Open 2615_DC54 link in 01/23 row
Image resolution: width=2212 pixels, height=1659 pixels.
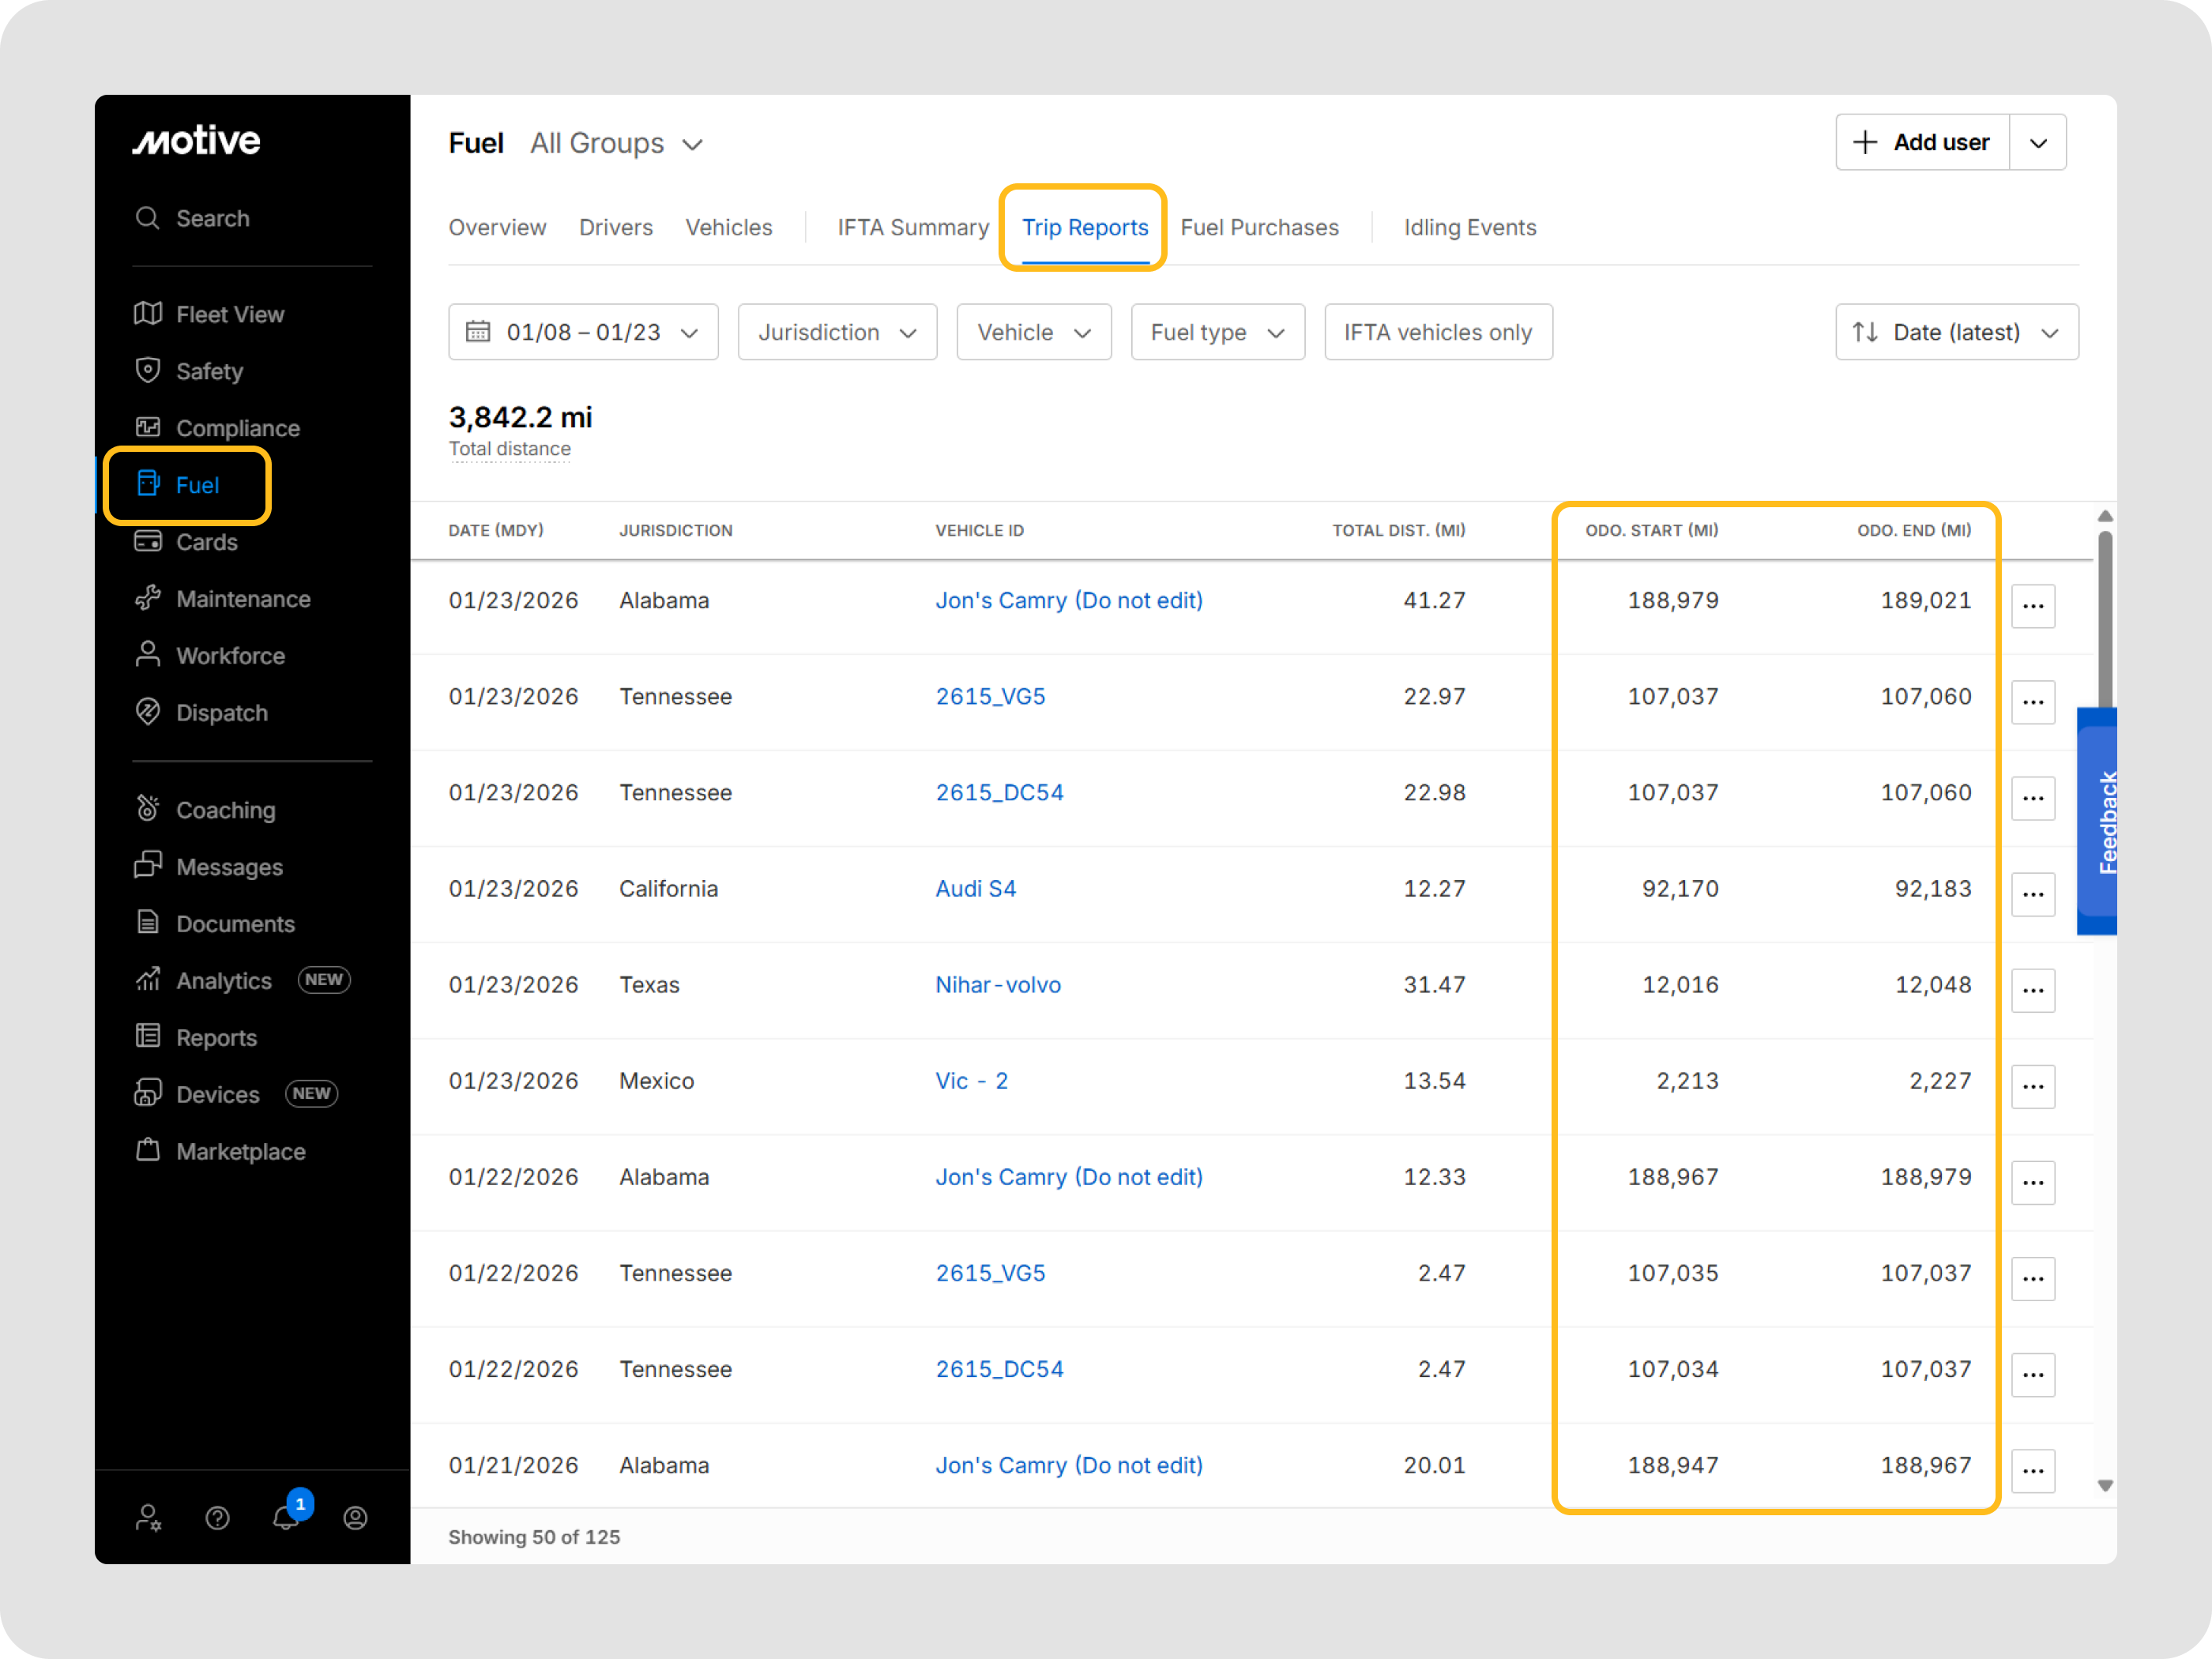click(x=999, y=793)
